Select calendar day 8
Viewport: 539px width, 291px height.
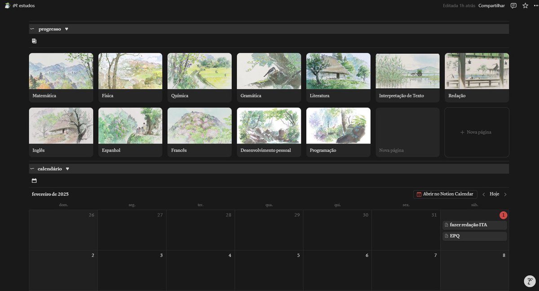(x=475, y=270)
